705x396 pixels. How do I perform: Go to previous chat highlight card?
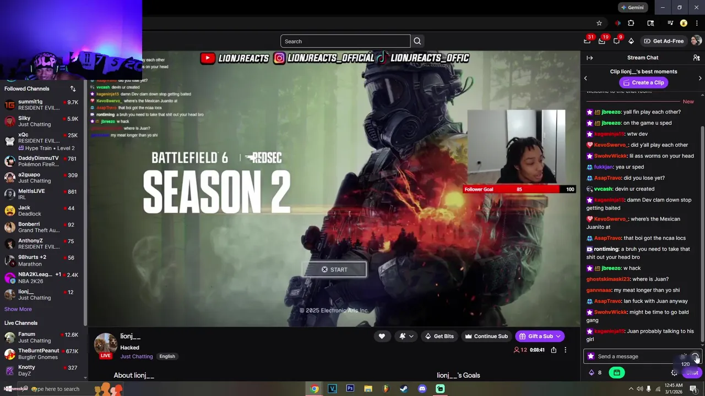tap(585, 78)
